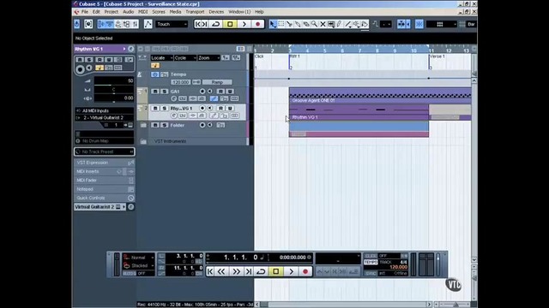
Task: Open the Cycle dropdown on marker track
Action: pyautogui.click(x=185, y=58)
